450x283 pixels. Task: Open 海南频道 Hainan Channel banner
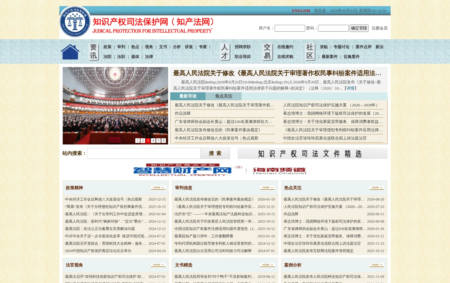(279, 171)
